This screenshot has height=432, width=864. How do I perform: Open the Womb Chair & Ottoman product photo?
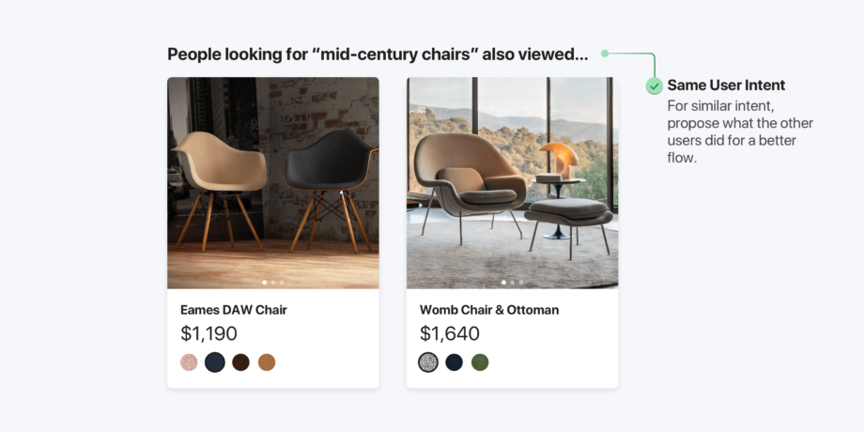pos(513,183)
